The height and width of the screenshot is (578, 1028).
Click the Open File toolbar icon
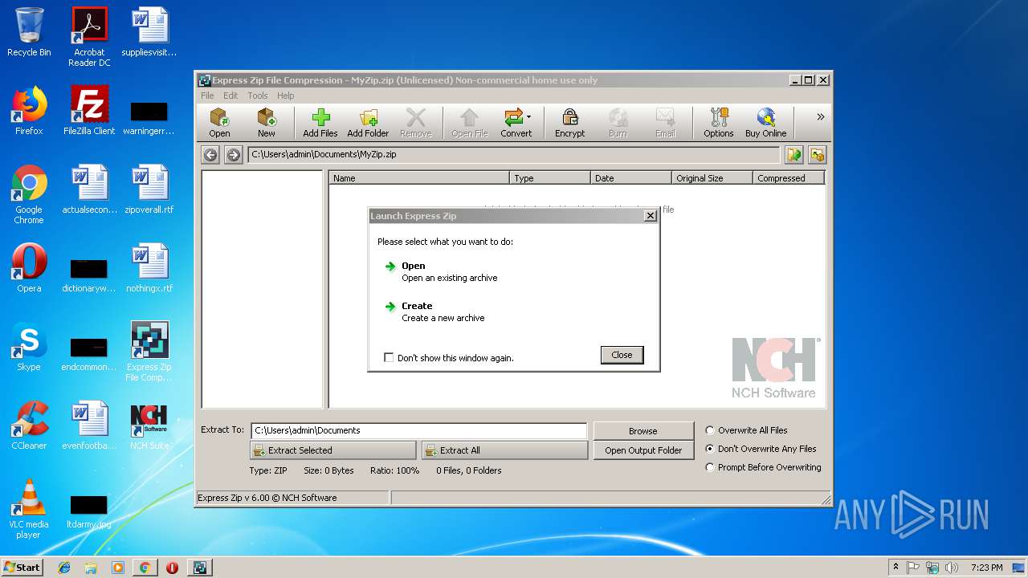pos(469,123)
